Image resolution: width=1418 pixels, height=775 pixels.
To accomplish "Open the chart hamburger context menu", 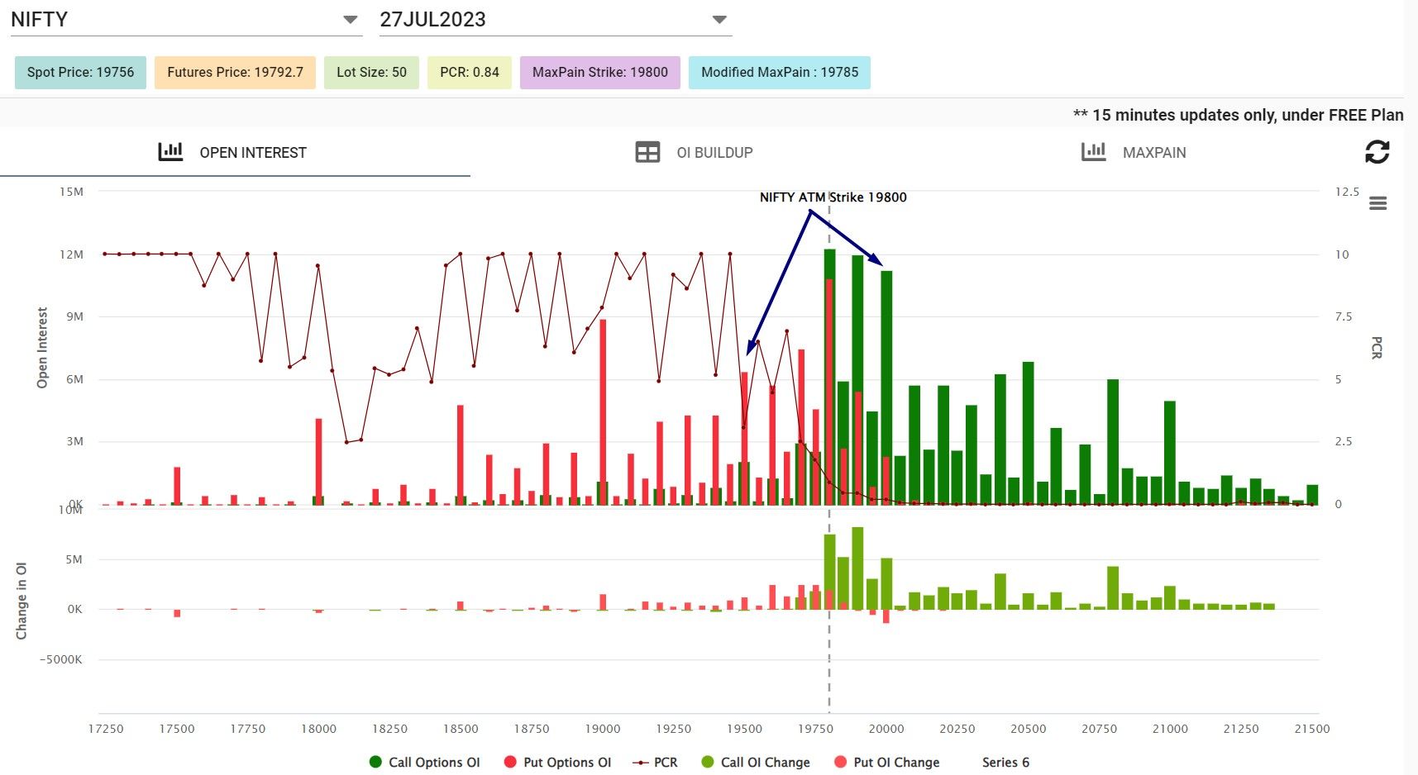I will pos(1377,203).
